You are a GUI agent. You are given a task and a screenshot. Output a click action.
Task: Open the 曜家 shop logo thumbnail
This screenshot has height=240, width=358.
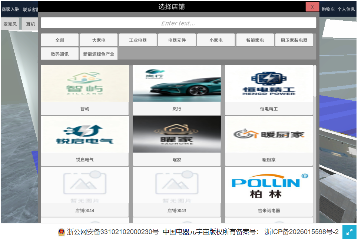point(177,134)
